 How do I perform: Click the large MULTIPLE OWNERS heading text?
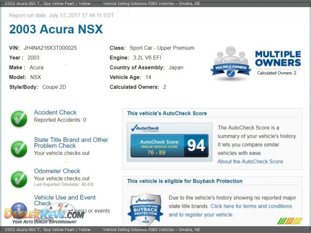278,59
